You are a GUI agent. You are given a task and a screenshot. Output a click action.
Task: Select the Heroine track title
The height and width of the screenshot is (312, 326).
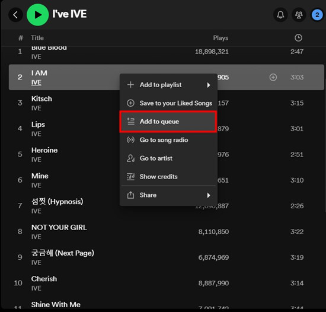(44, 150)
